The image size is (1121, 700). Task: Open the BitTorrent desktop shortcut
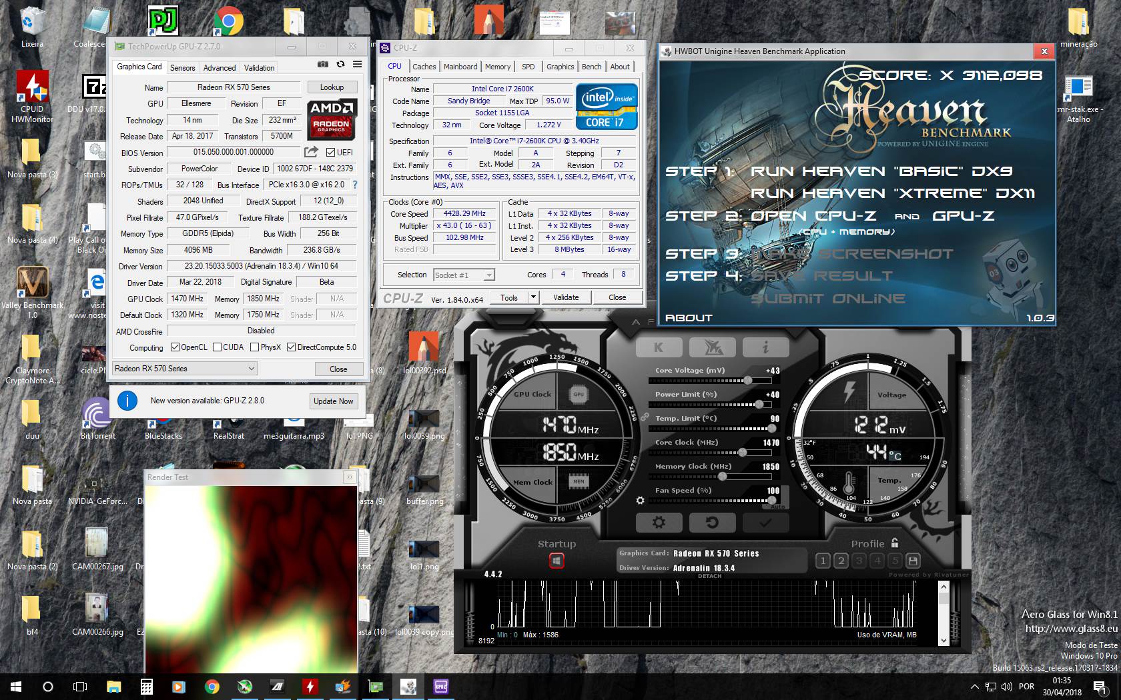tap(97, 419)
